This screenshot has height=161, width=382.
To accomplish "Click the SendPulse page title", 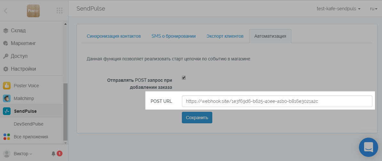I will (x=91, y=9).
